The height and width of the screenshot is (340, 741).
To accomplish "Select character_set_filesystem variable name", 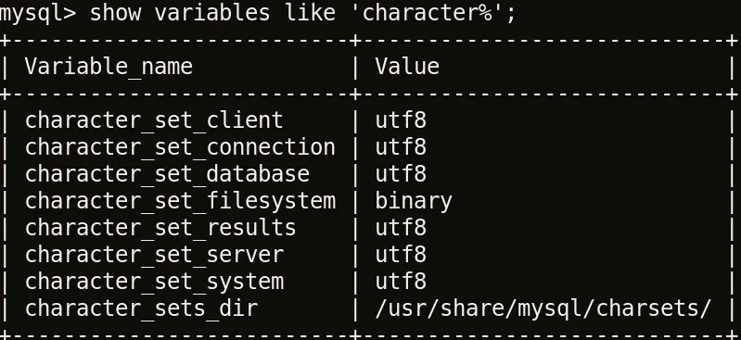I will pos(180,201).
